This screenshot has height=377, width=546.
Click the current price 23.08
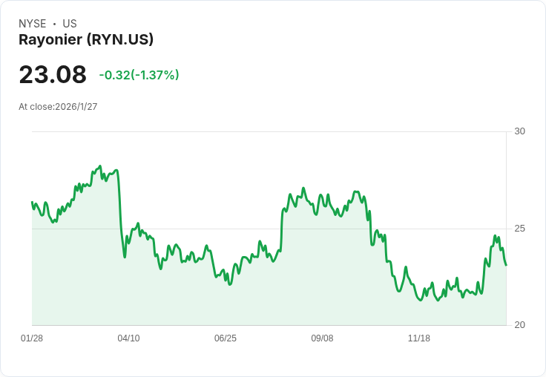53,75
